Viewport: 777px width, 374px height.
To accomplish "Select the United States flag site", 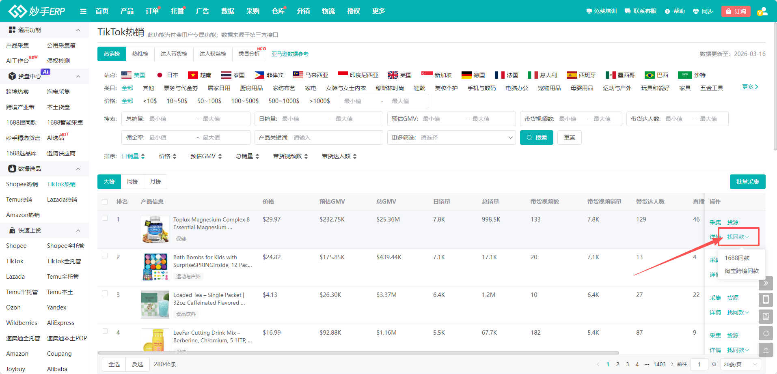I will [126, 75].
